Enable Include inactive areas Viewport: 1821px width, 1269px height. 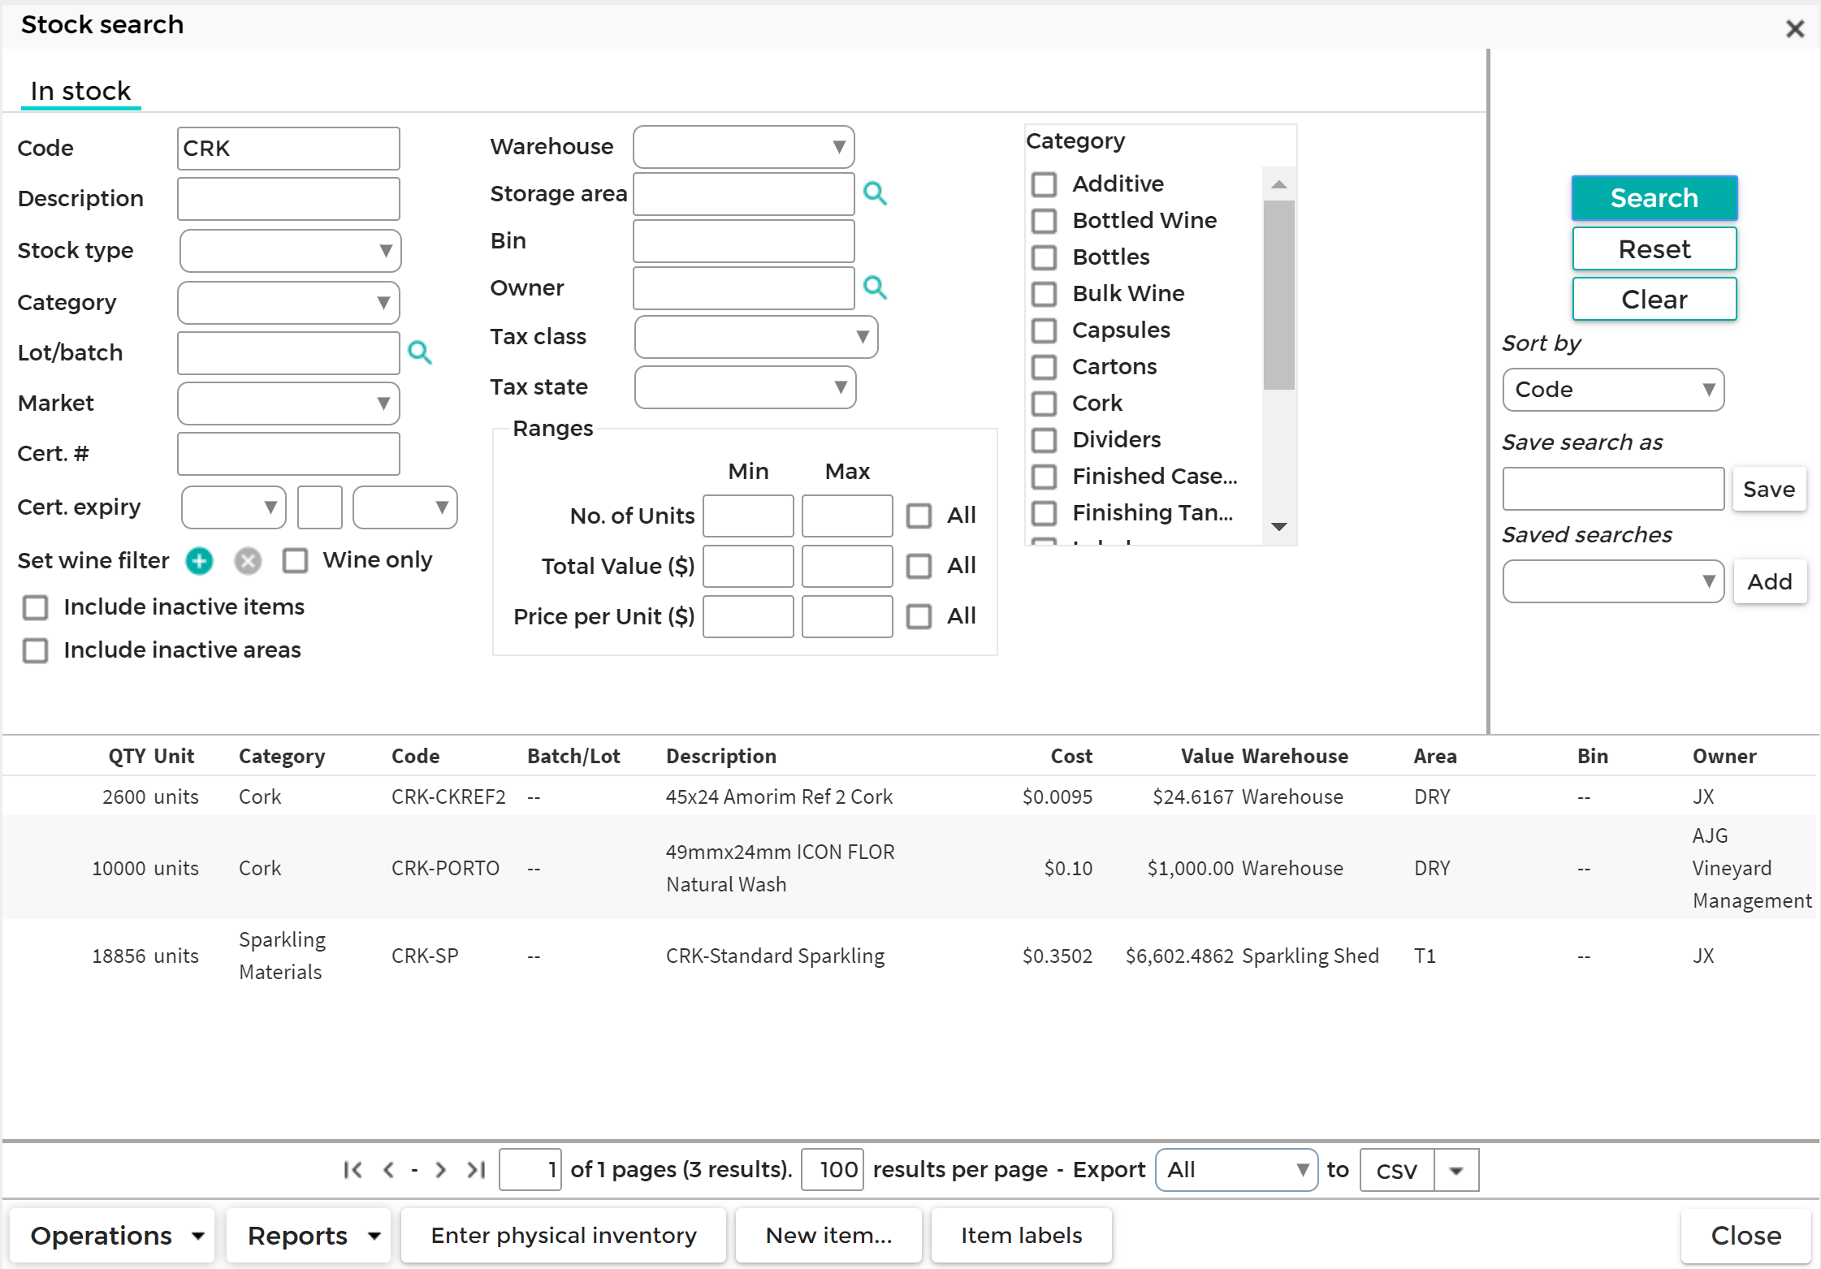(35, 650)
